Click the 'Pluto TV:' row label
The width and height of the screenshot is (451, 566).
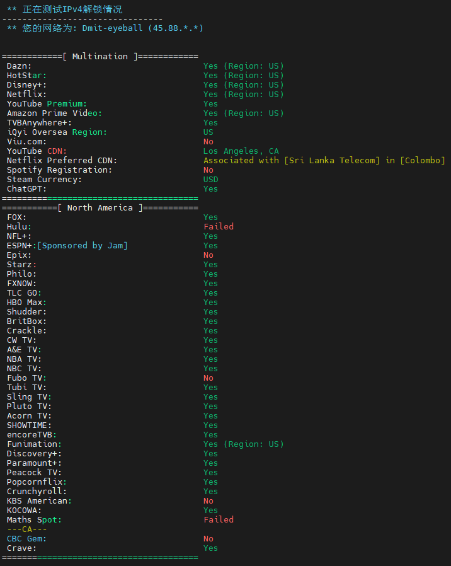coord(29,407)
